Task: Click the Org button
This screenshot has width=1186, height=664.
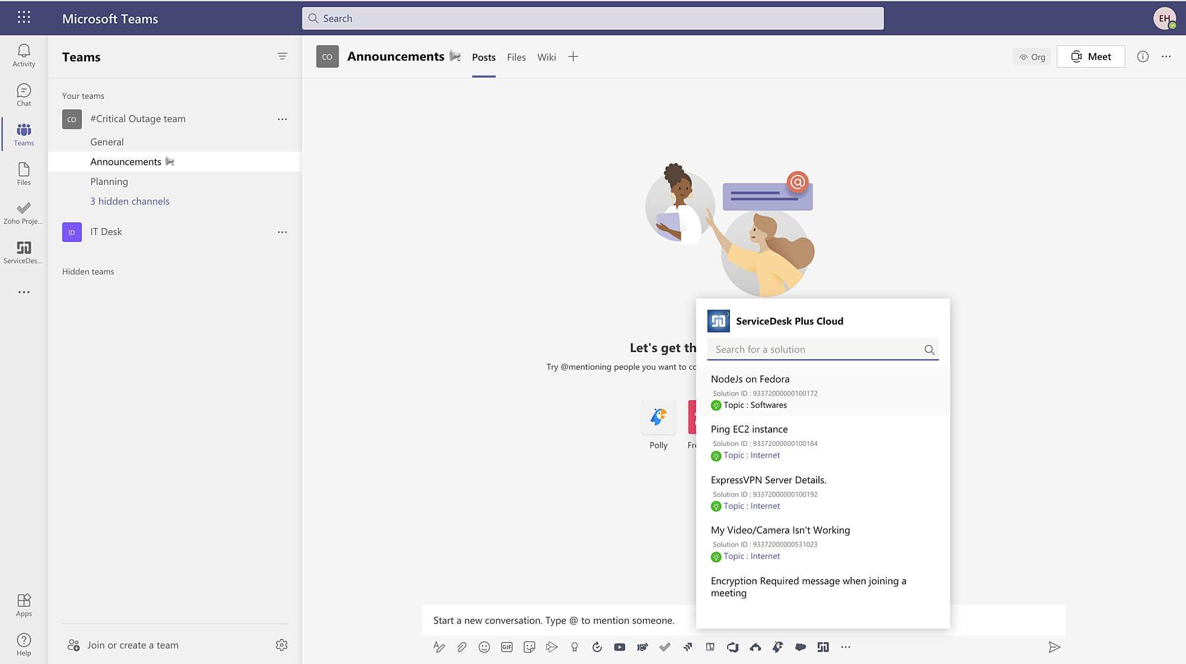Action: (1032, 57)
